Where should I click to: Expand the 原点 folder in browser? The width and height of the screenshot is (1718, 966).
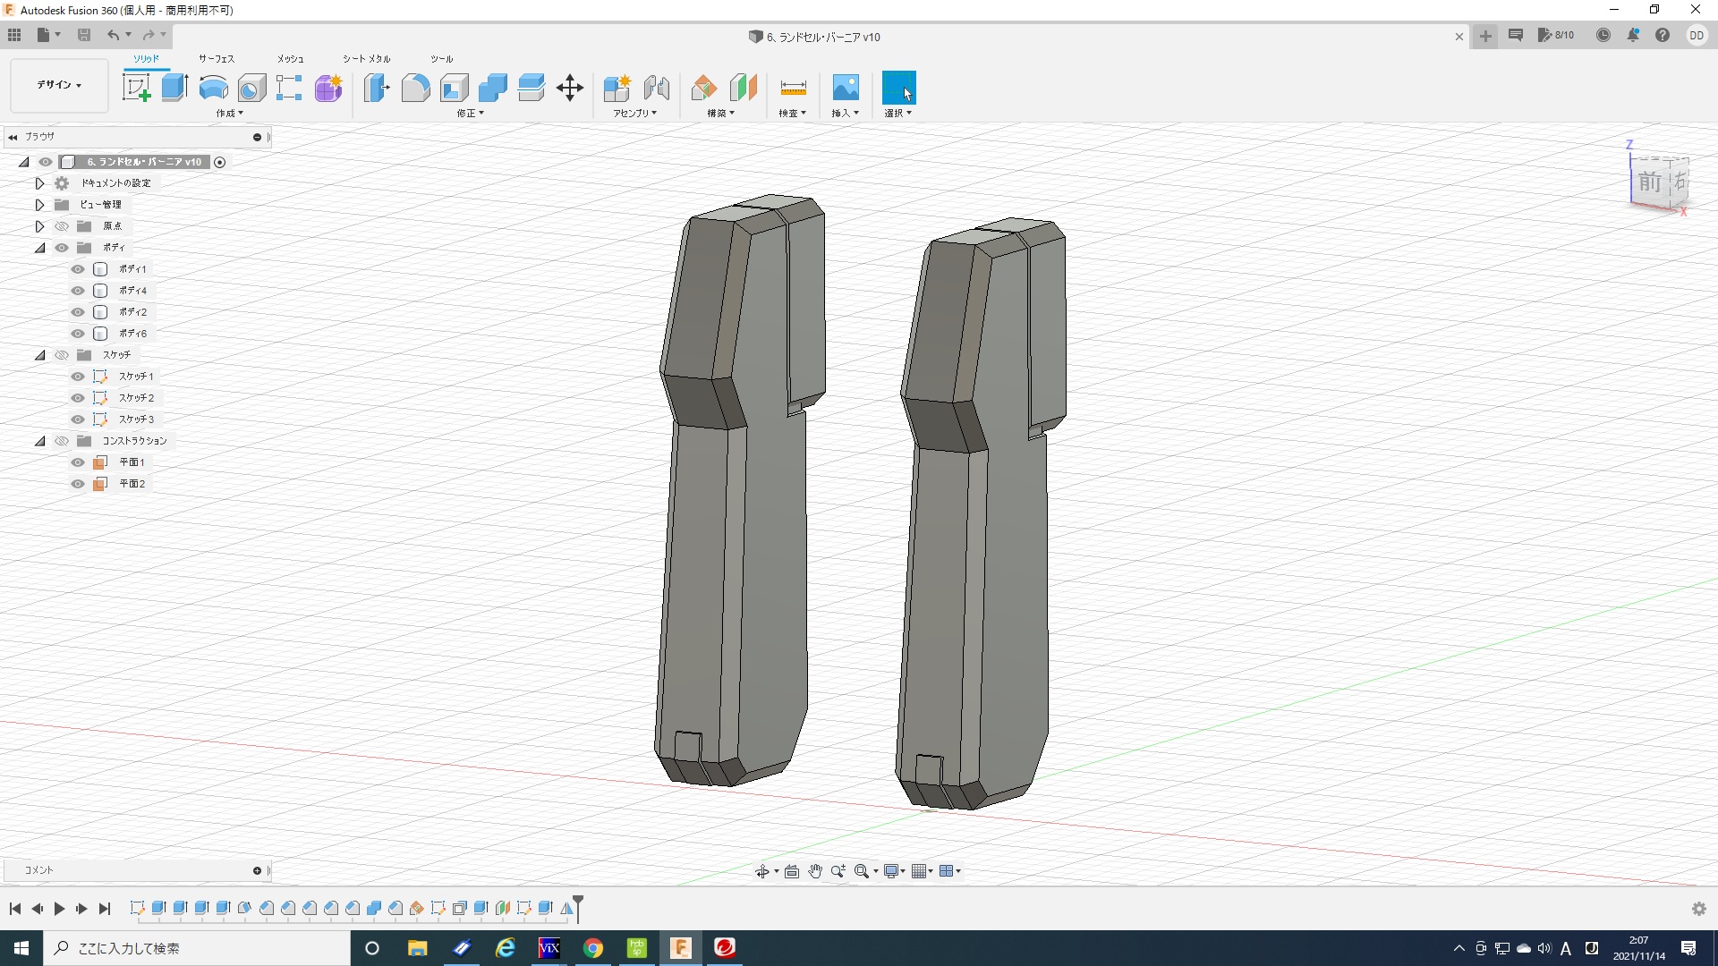(39, 226)
